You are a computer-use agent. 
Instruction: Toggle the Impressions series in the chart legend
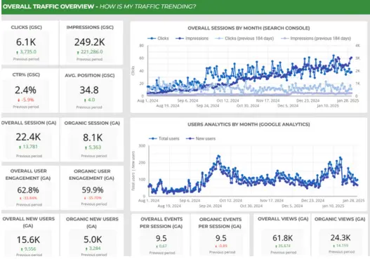(192, 38)
